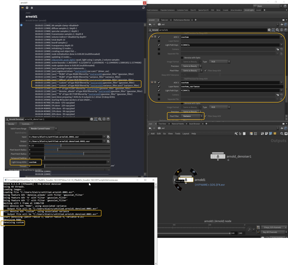
Task: Click the magnifier search icon in Arnold parameters
Action: (278, 30)
